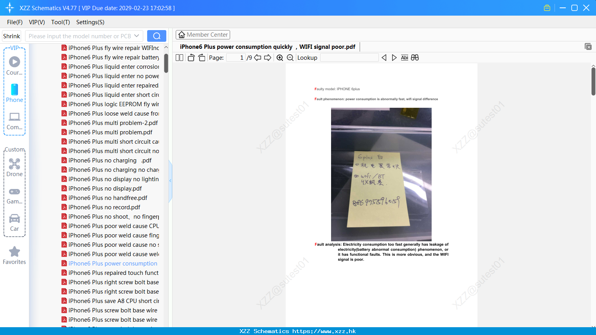Open the Favorites list
The width and height of the screenshot is (596, 335).
(x=14, y=255)
